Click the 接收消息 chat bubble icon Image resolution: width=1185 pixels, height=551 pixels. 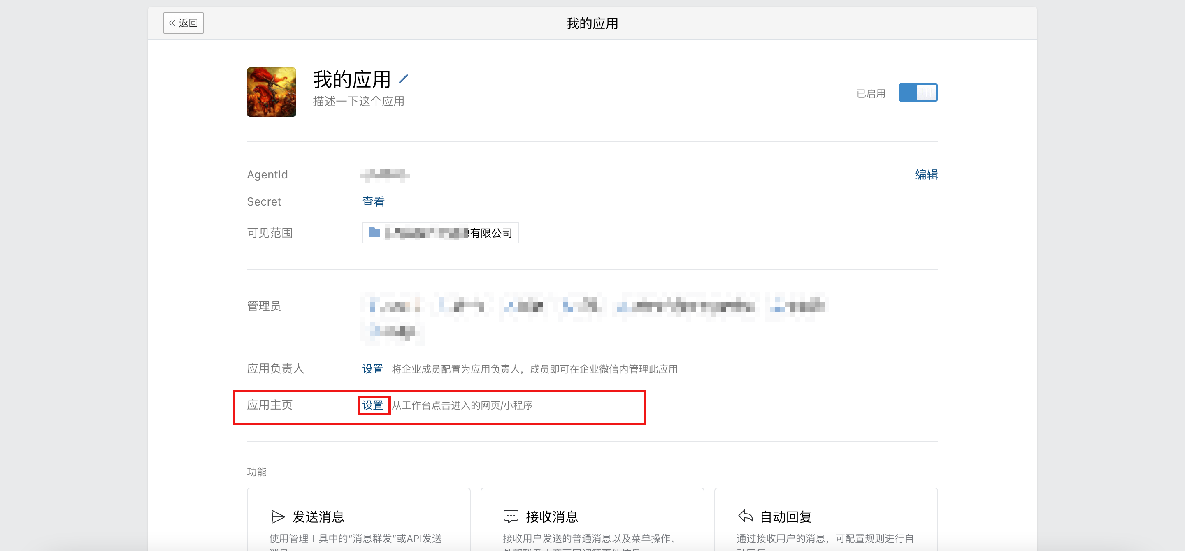511,516
